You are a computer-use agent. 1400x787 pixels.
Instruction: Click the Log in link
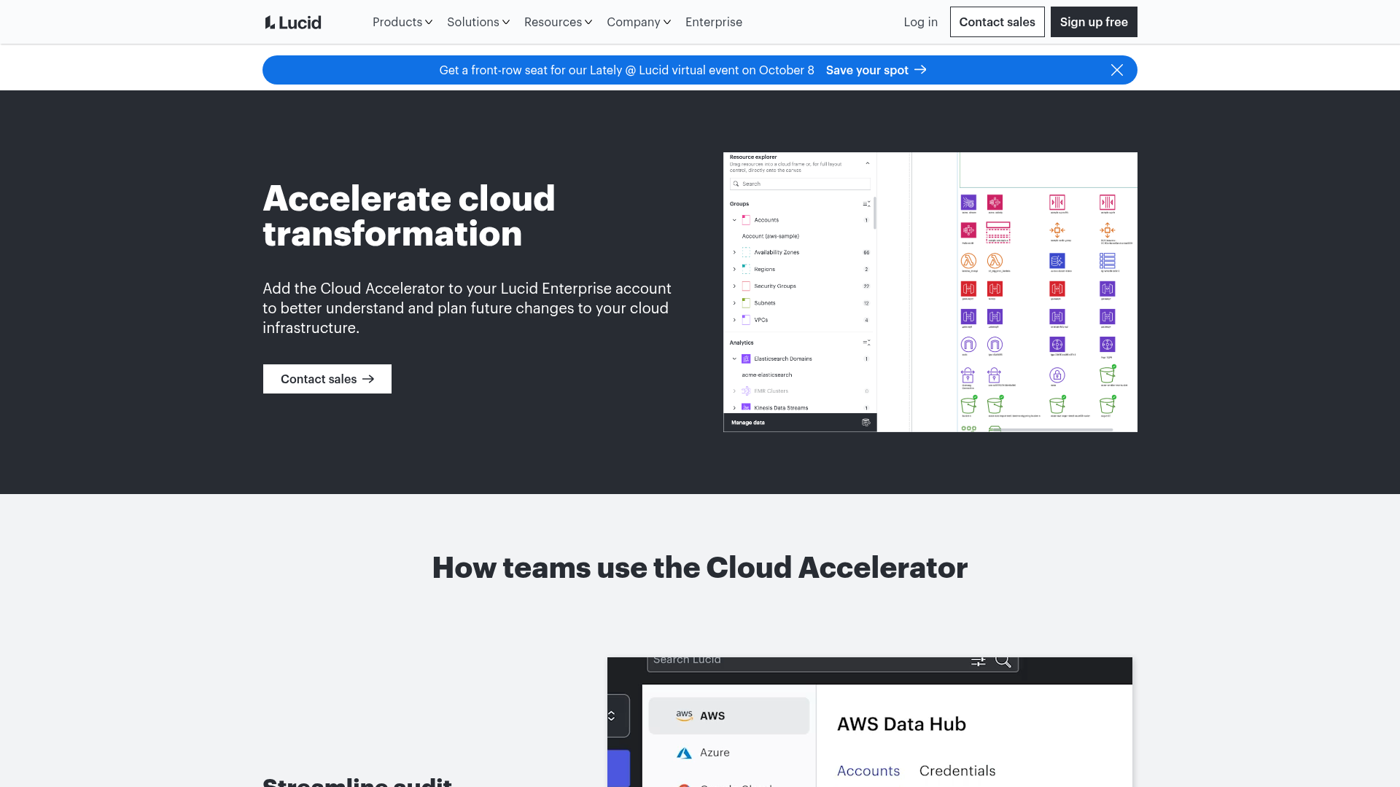click(x=920, y=22)
